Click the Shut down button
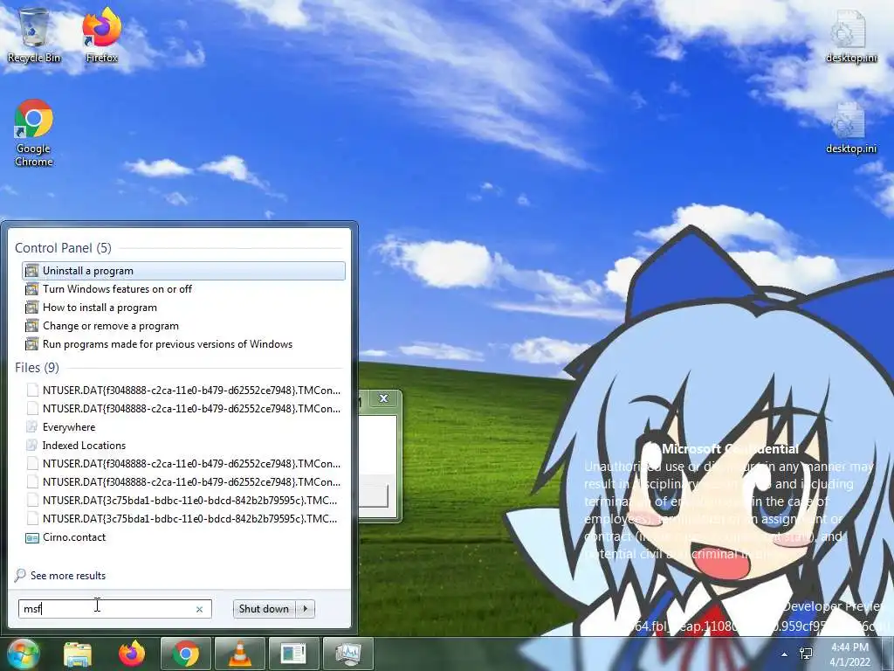This screenshot has width=894, height=671. (x=264, y=609)
